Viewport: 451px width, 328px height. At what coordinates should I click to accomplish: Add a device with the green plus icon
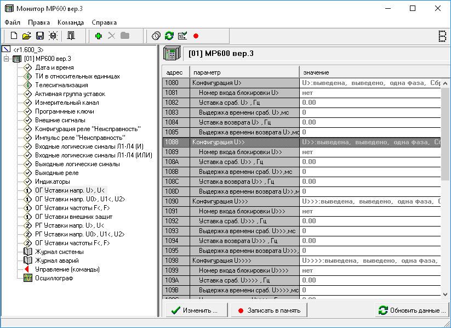point(99,36)
